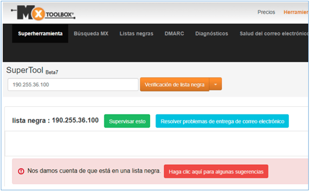Expand the orange lookup type dropdown arrow
Image resolution: width=310 pixels, height=192 pixels.
[x=216, y=84]
